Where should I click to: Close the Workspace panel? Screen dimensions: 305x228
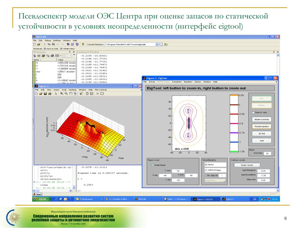point(74,52)
